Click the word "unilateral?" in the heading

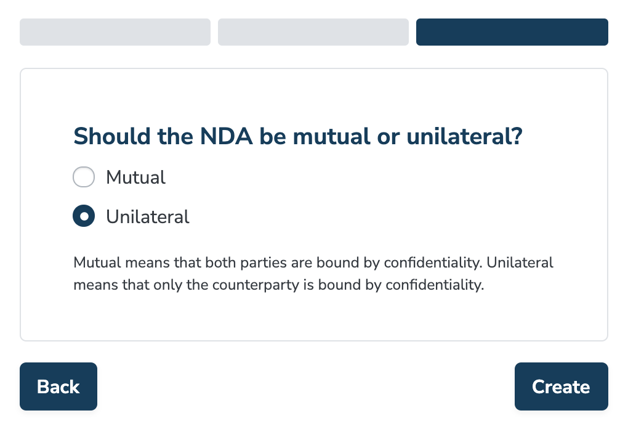tap(465, 136)
